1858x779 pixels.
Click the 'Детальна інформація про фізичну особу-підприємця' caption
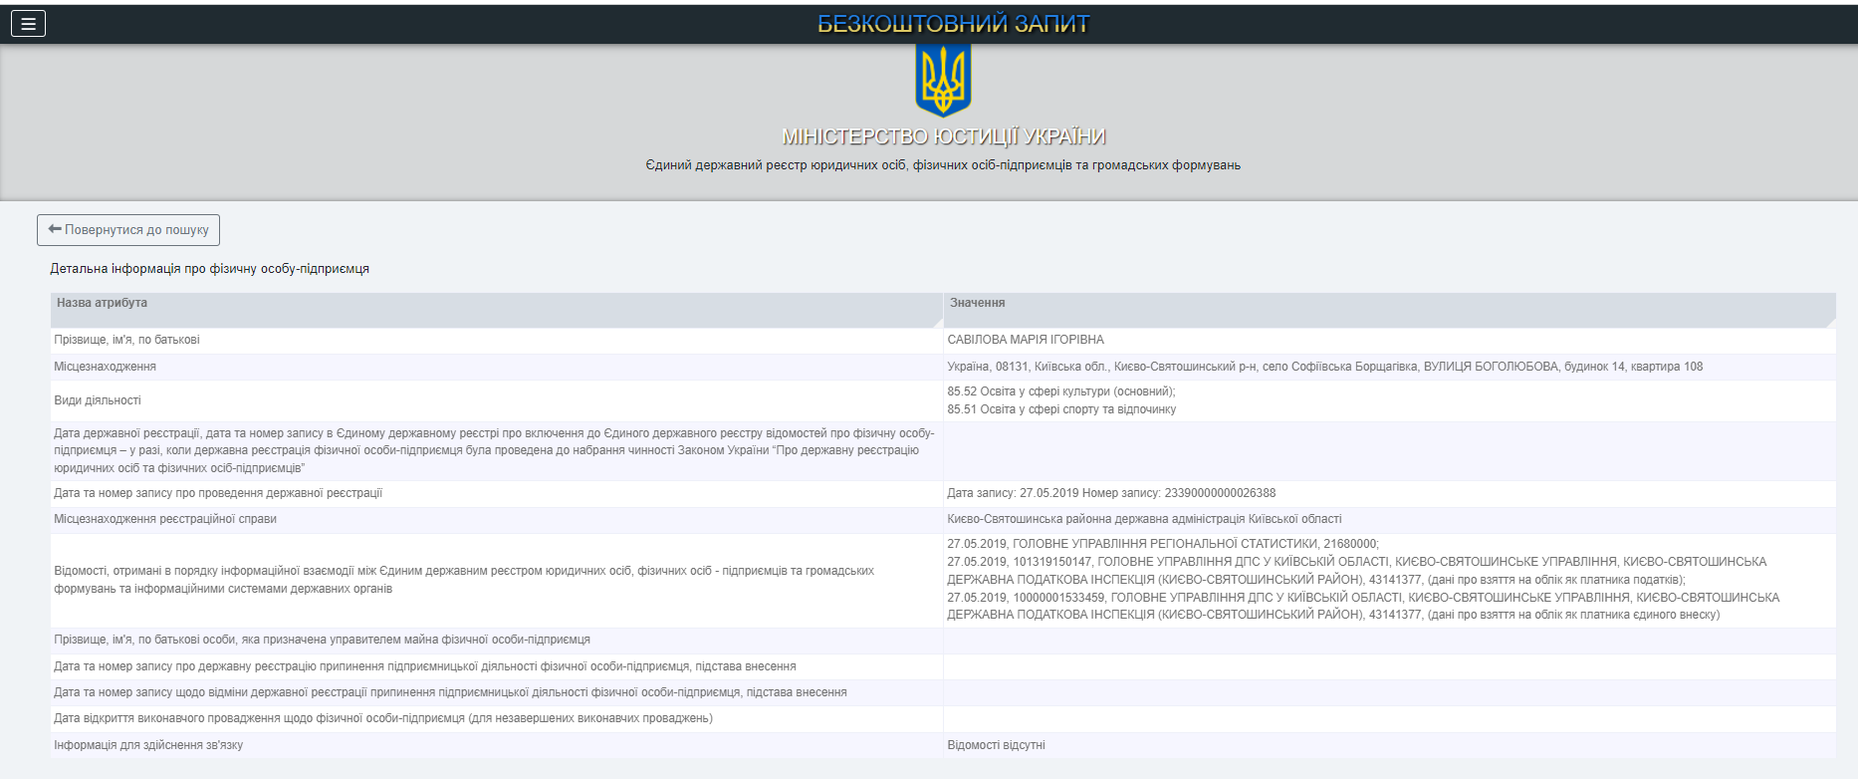(209, 269)
